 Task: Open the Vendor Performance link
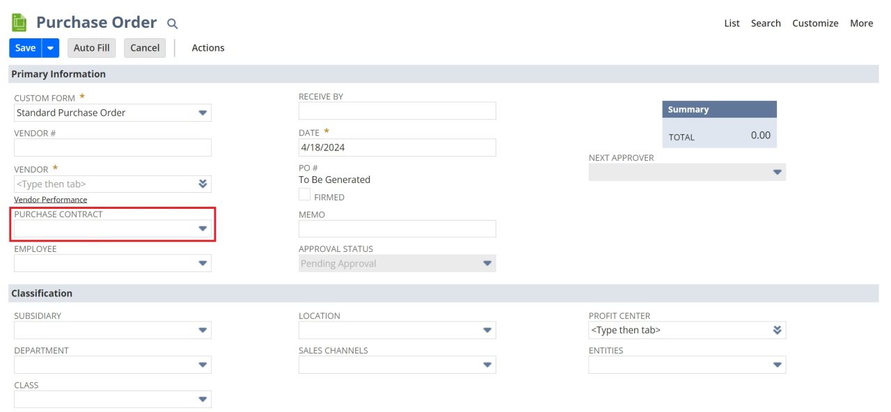click(x=52, y=200)
